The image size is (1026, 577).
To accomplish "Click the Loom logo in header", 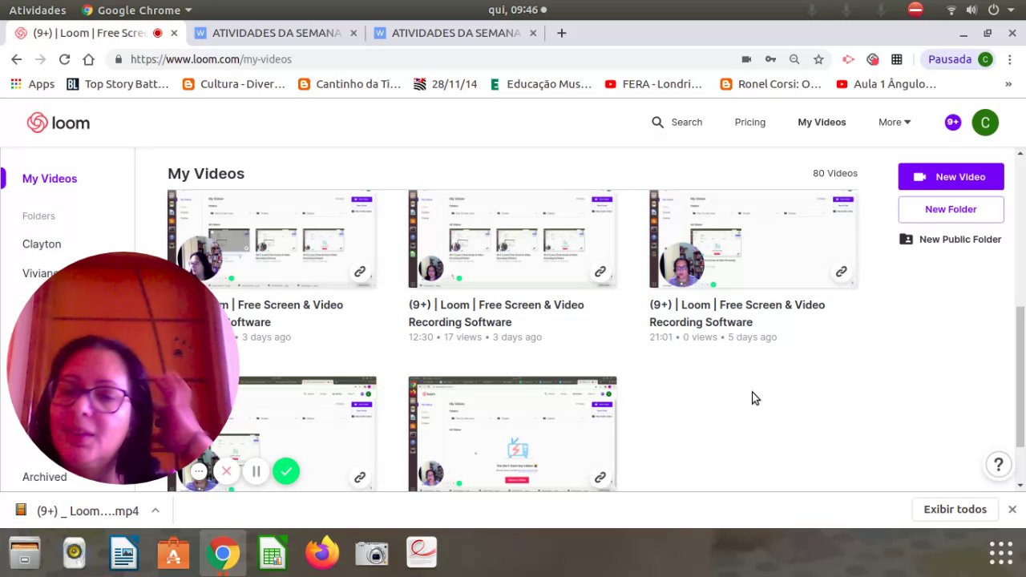I will click(x=59, y=123).
